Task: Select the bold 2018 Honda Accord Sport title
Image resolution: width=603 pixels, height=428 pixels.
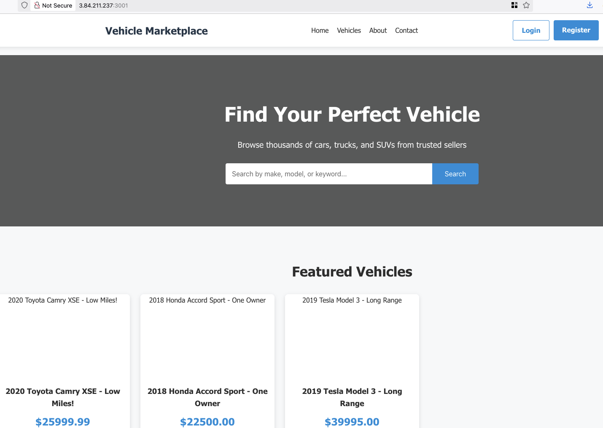Action: coord(207,397)
